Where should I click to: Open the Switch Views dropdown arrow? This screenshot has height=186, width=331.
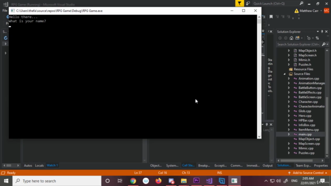[x=302, y=38]
